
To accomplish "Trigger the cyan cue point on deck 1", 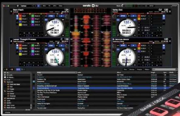I will point(33,22).
